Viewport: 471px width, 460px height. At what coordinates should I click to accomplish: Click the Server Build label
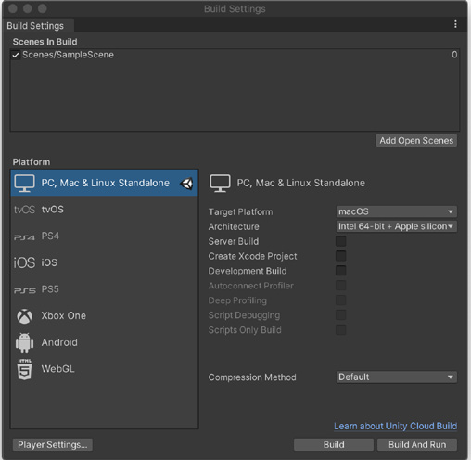(x=234, y=241)
